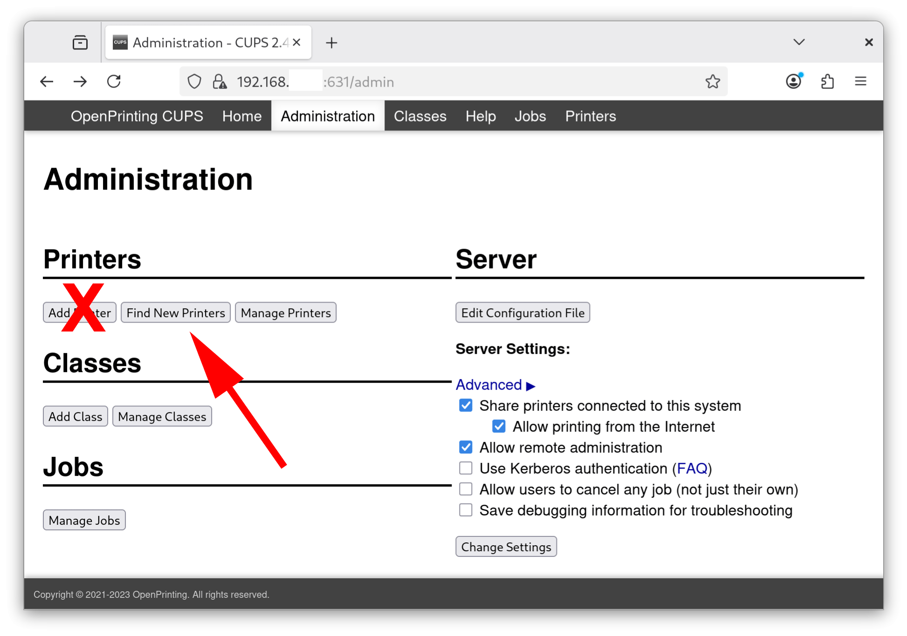This screenshot has width=907, height=636.
Task: Open the Printers navigation tab
Action: (590, 116)
